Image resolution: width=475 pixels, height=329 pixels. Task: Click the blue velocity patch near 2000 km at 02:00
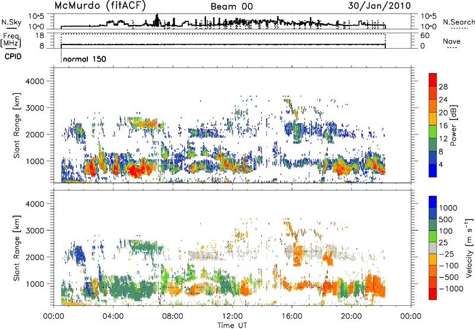(80, 255)
